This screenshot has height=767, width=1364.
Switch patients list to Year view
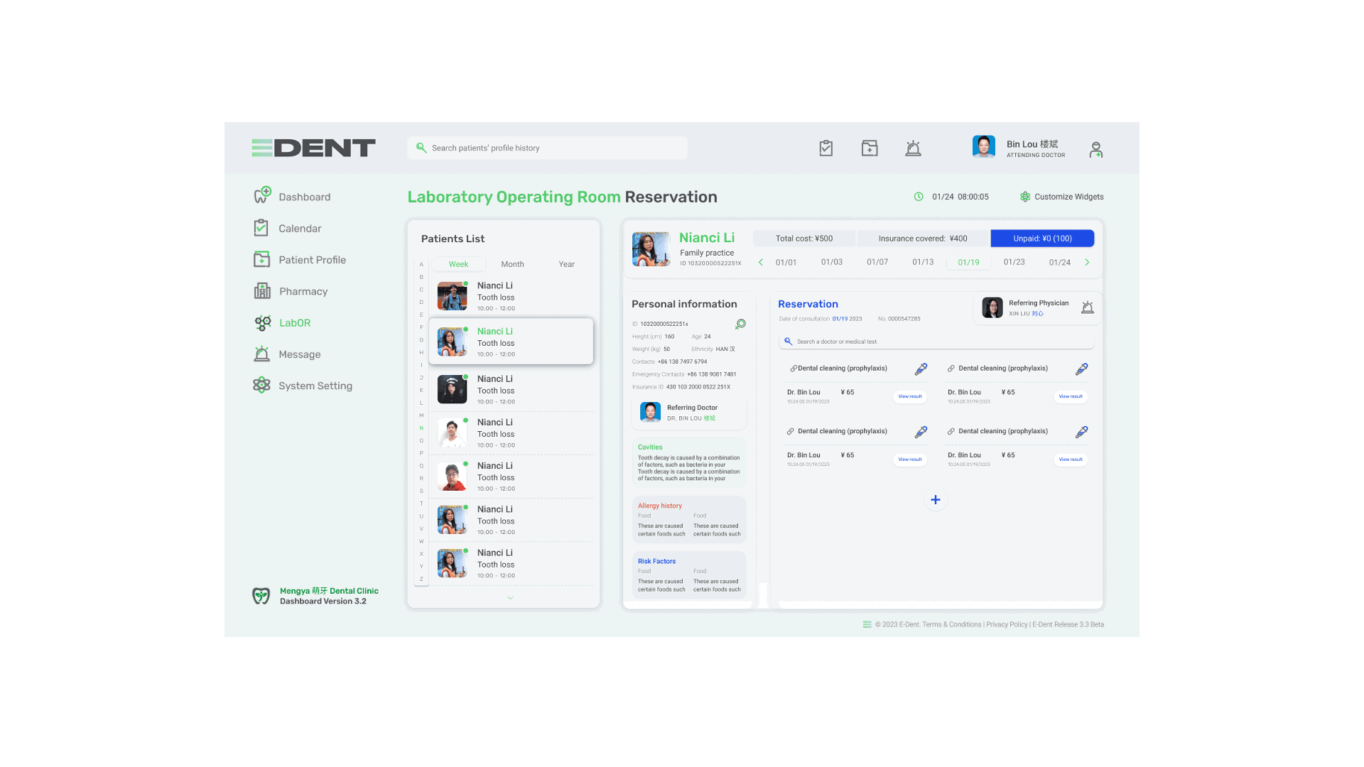tap(566, 264)
